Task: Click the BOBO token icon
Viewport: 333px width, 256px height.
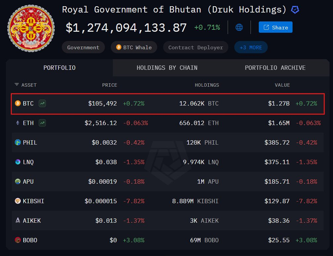Action: [18, 240]
